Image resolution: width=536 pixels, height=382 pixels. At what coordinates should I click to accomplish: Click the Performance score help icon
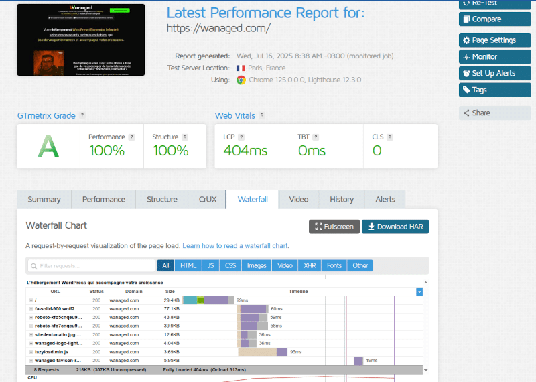pos(131,137)
